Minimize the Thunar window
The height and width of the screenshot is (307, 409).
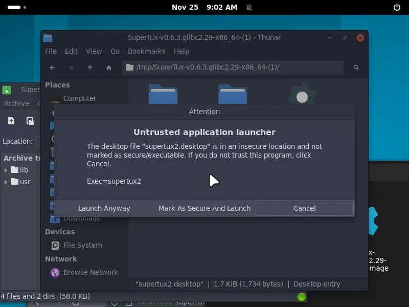click(x=330, y=38)
